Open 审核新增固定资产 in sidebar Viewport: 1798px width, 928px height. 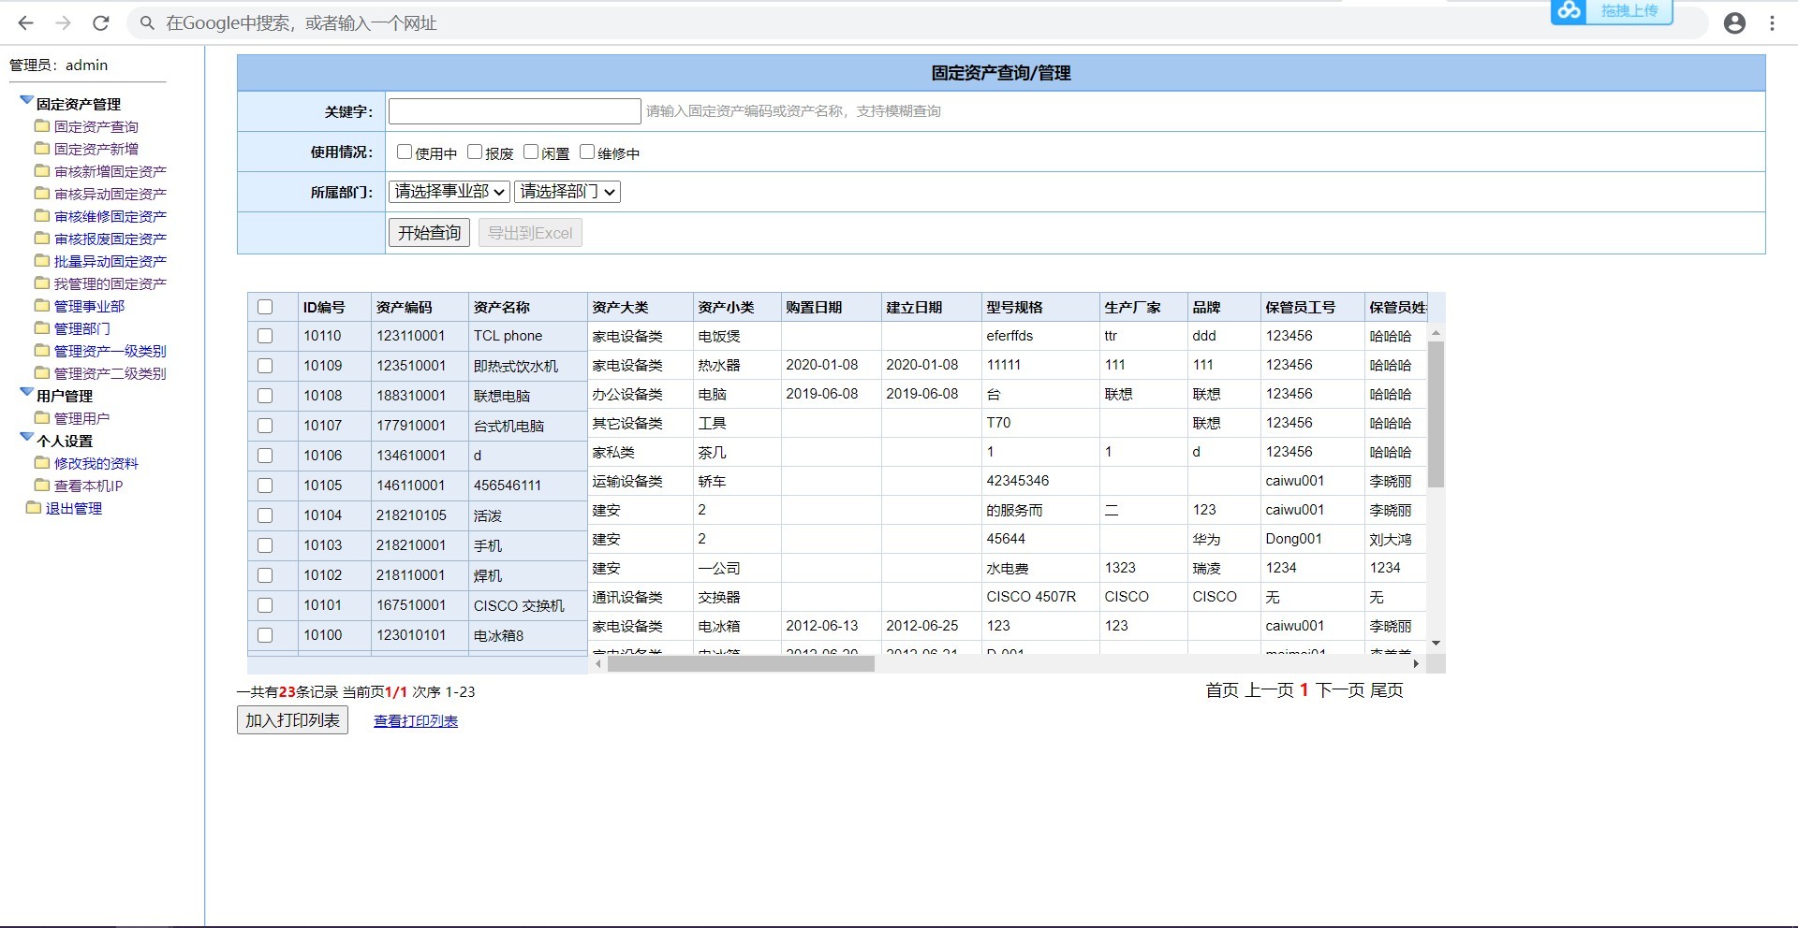(x=111, y=171)
